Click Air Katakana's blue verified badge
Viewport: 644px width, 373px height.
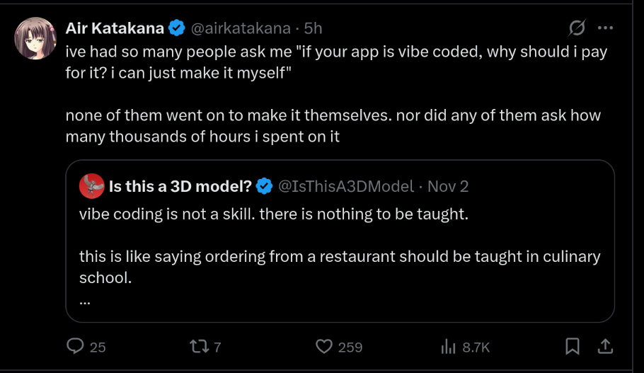(x=177, y=28)
